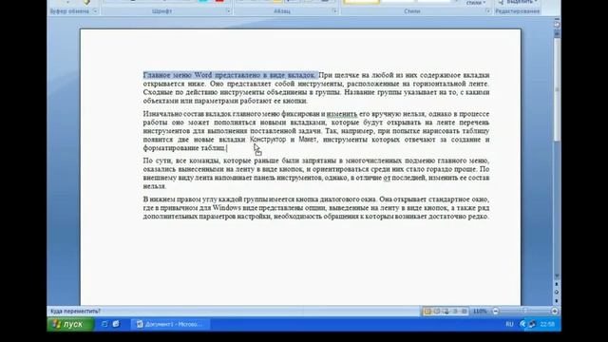
Task: Click the status bar text "Куда переместить?"
Action: pos(75,311)
